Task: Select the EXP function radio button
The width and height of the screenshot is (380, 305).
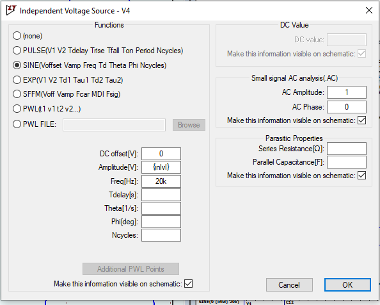Action: 17,80
